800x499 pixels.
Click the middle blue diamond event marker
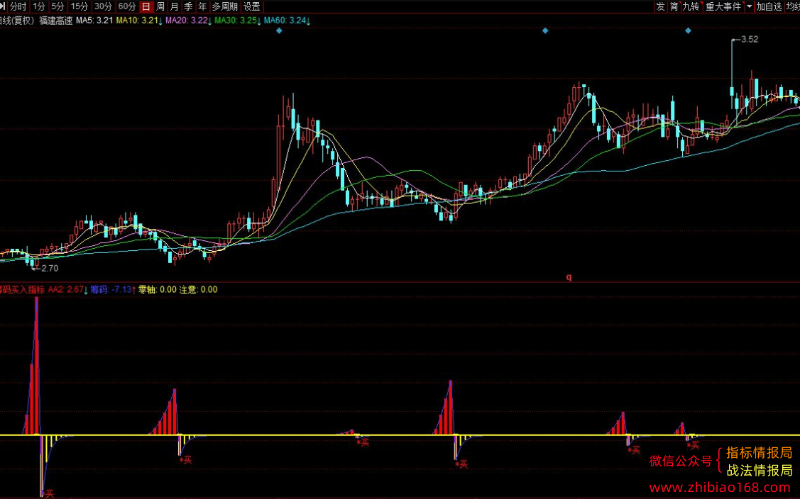pos(545,30)
